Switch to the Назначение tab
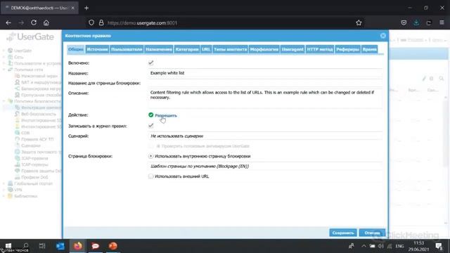Viewport: 450px width, 253px height. pyautogui.click(x=159, y=49)
